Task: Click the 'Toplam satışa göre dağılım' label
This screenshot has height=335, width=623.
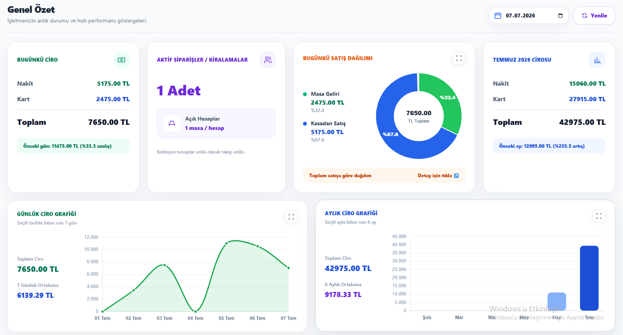Action: [340, 176]
